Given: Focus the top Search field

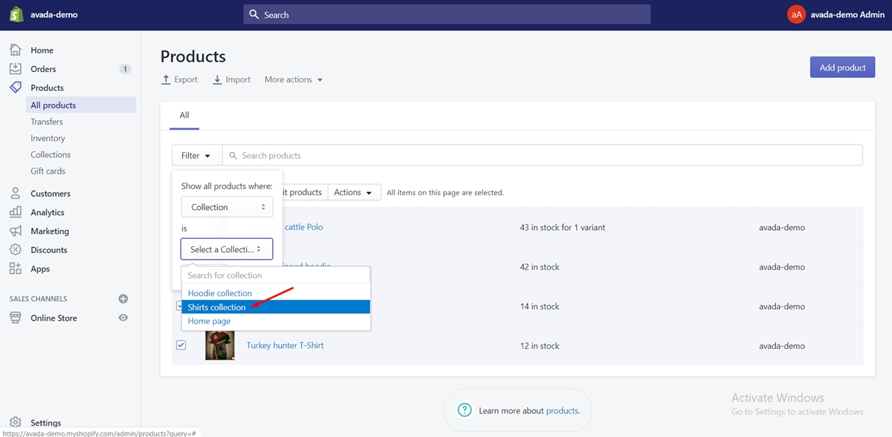Looking at the screenshot, I should tap(447, 14).
